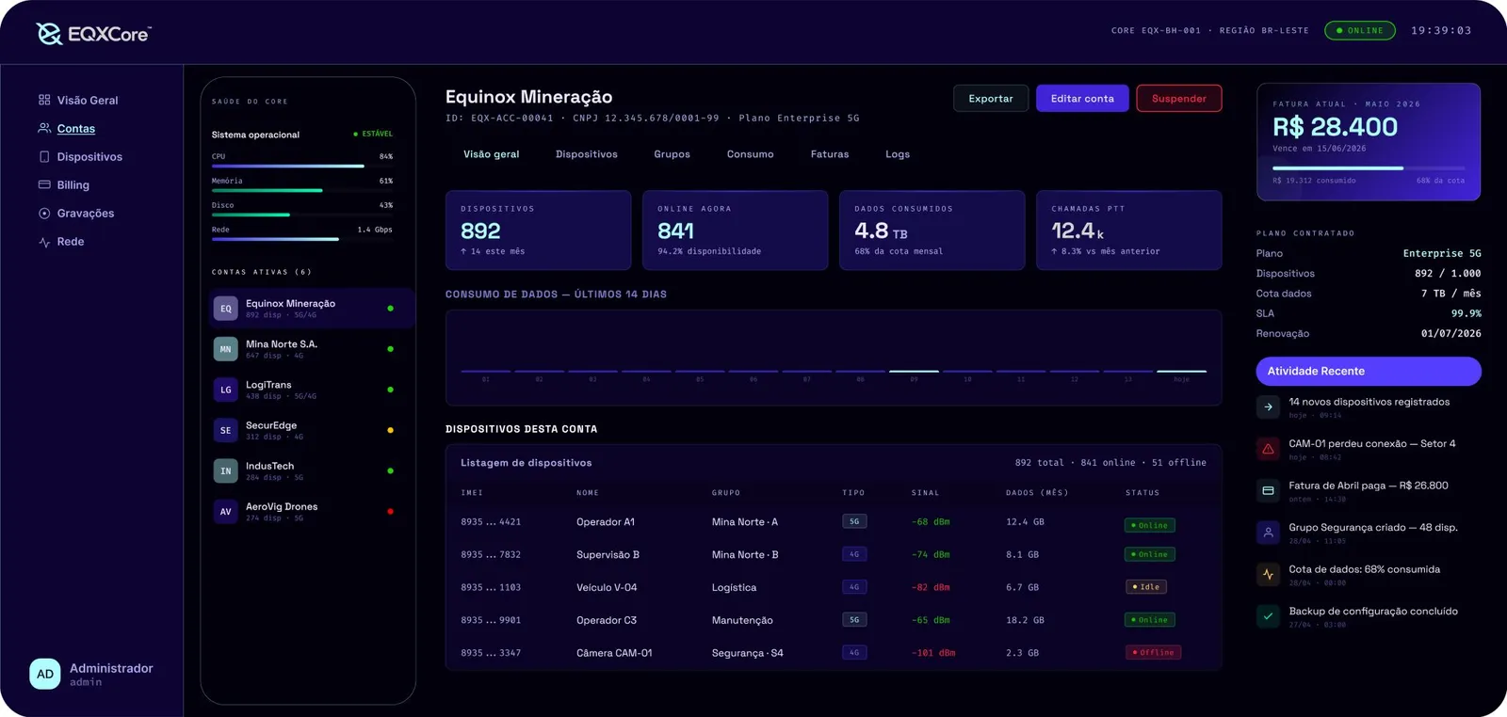
Task: Click the Renovação date 01/07/2026
Action: click(1450, 333)
